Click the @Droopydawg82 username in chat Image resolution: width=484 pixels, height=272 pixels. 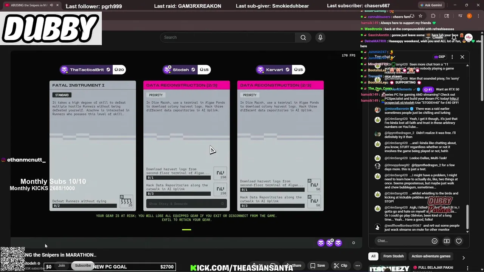point(397,165)
